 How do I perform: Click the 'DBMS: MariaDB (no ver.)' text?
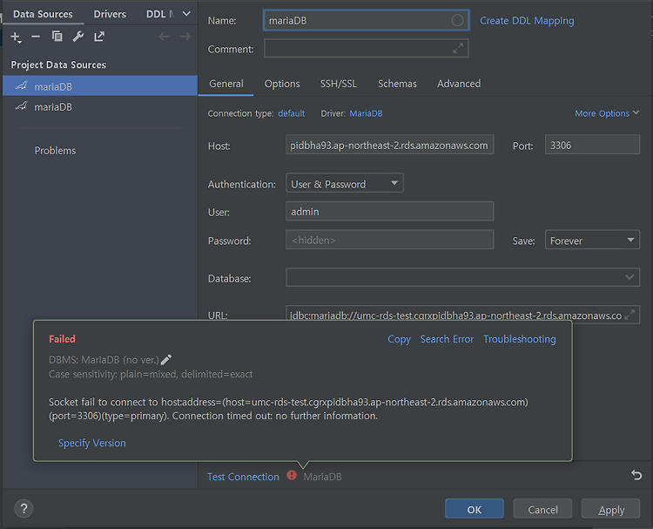104,360
